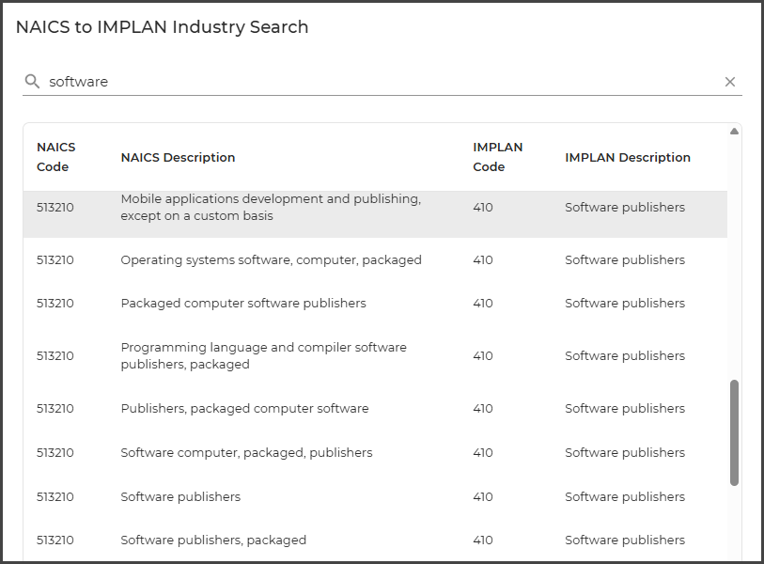Select 'Software computer, packaged, publishers' row
The image size is (764, 564).
tap(375, 453)
